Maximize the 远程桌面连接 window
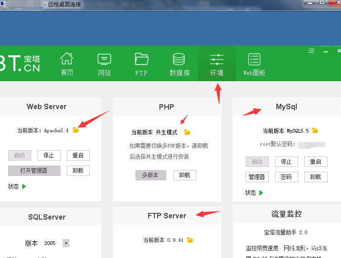 [322, 3]
